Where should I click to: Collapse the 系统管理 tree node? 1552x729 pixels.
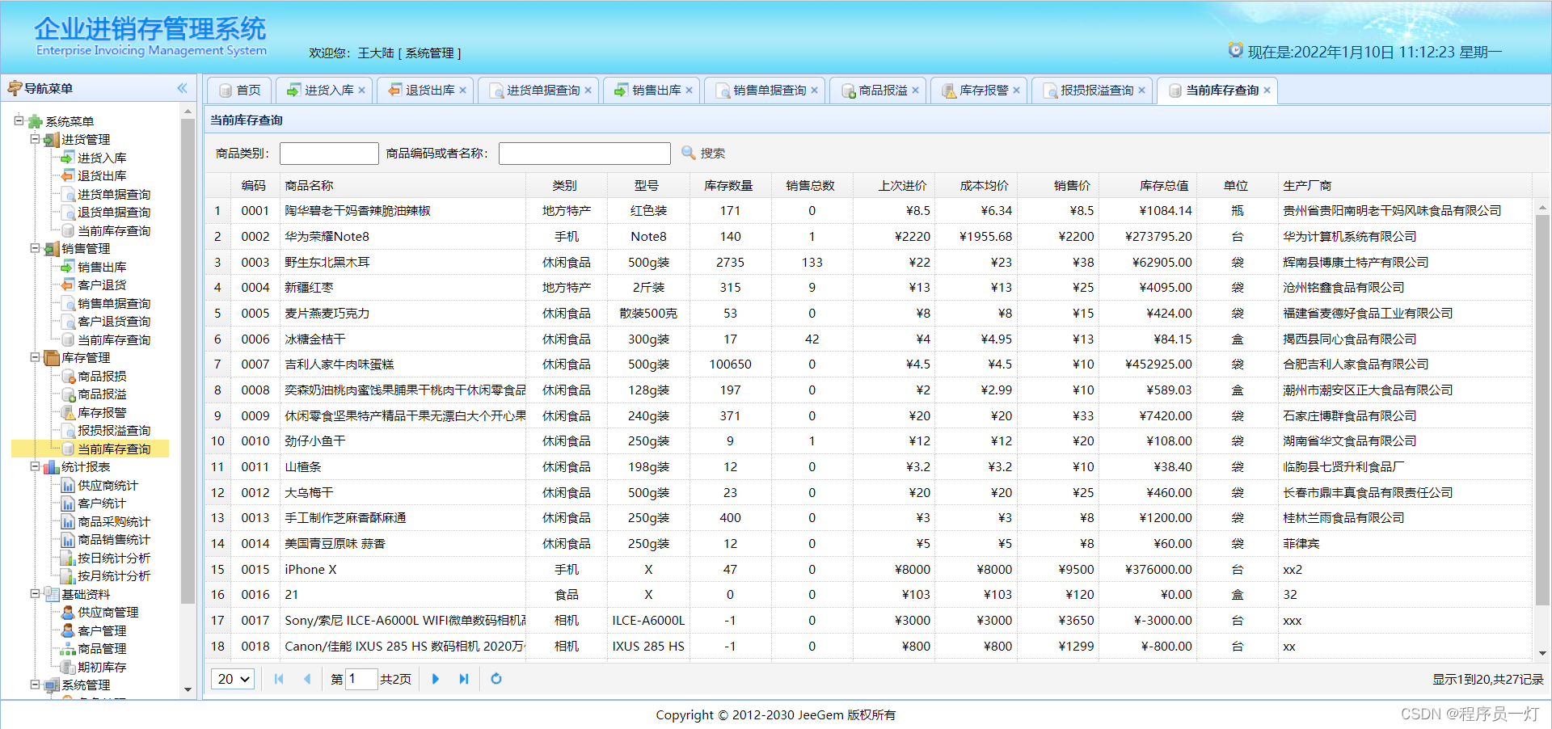click(35, 684)
